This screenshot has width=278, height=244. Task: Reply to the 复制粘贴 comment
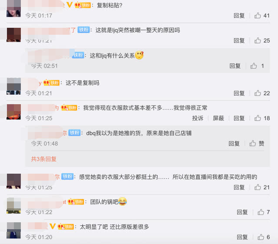pyautogui.click(x=239, y=16)
